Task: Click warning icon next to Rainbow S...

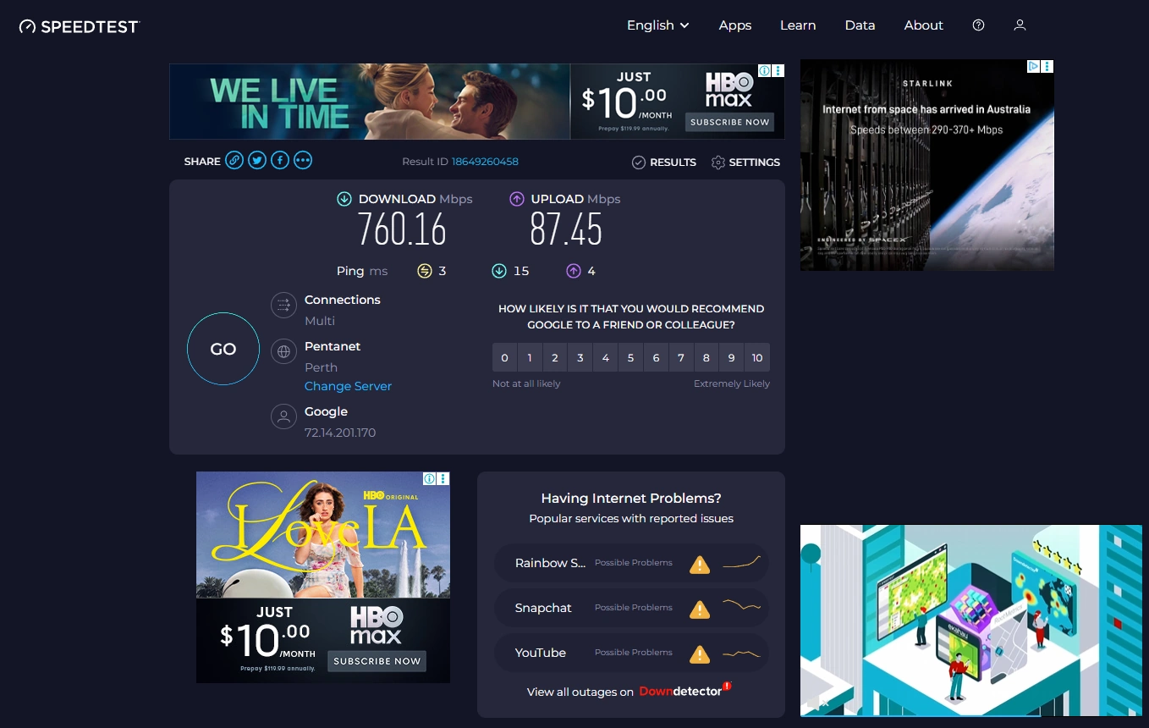Action: click(700, 564)
